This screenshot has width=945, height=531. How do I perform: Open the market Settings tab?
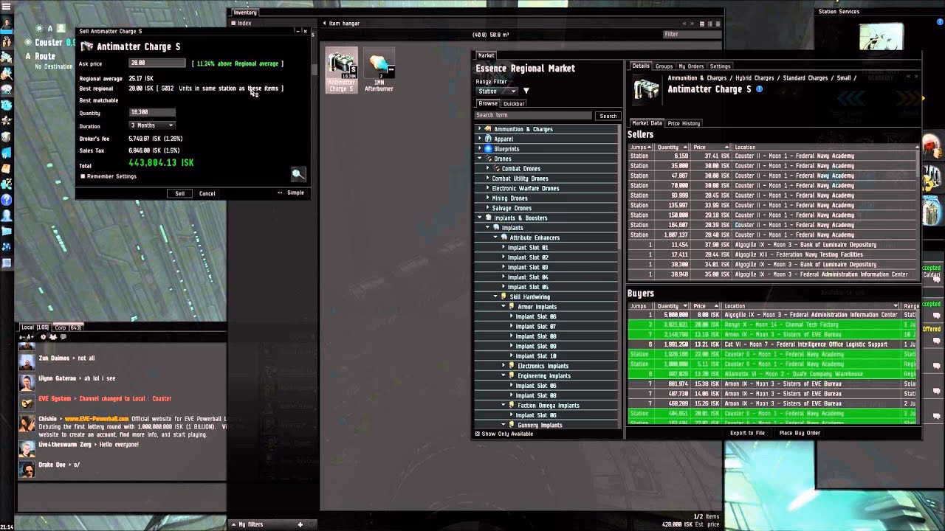click(x=720, y=66)
